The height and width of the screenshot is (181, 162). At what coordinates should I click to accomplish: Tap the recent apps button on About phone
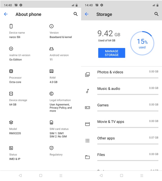point(61,175)
